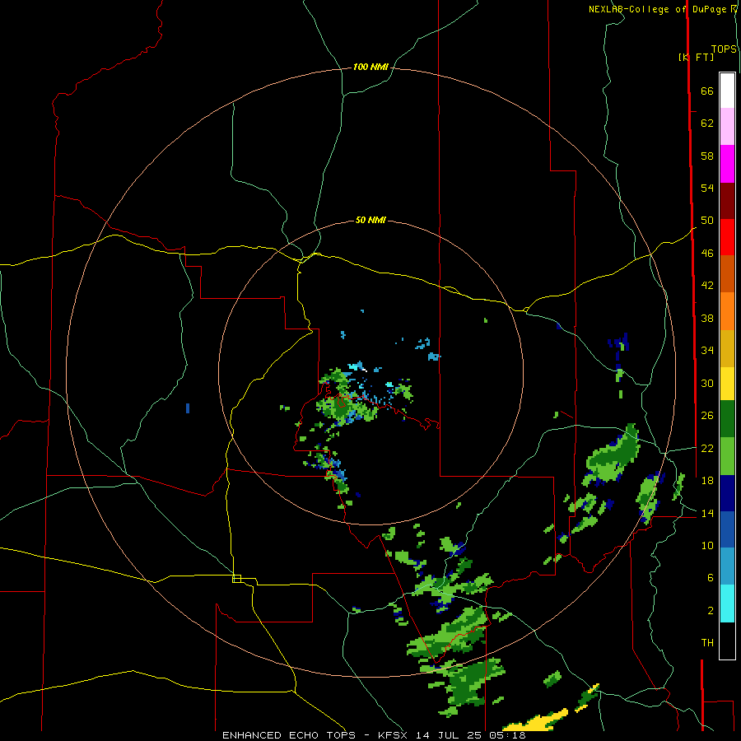
Task: Click the light pink swatch near 62
Action: [727, 126]
